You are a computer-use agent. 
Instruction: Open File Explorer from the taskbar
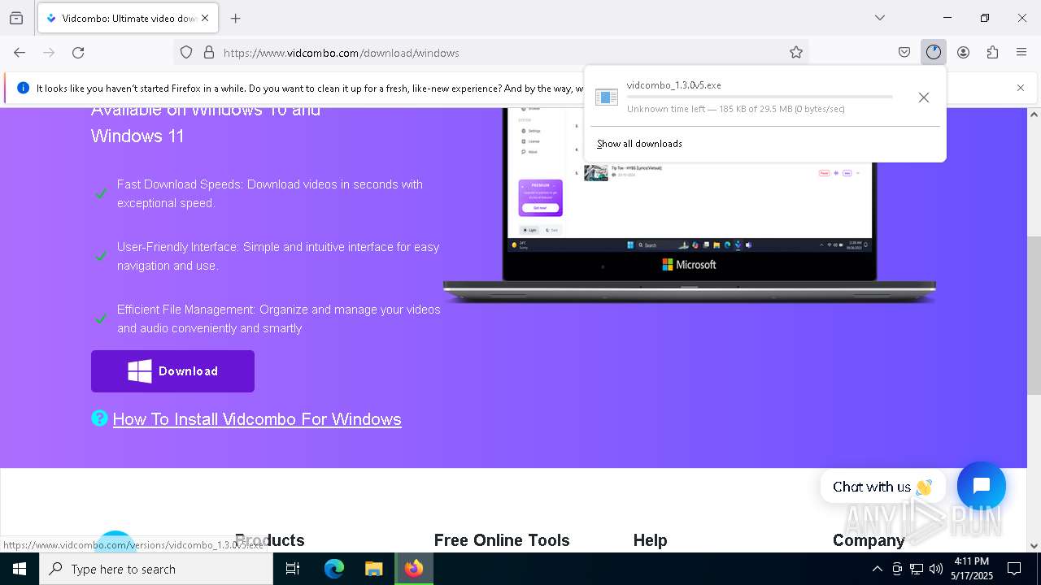click(373, 569)
